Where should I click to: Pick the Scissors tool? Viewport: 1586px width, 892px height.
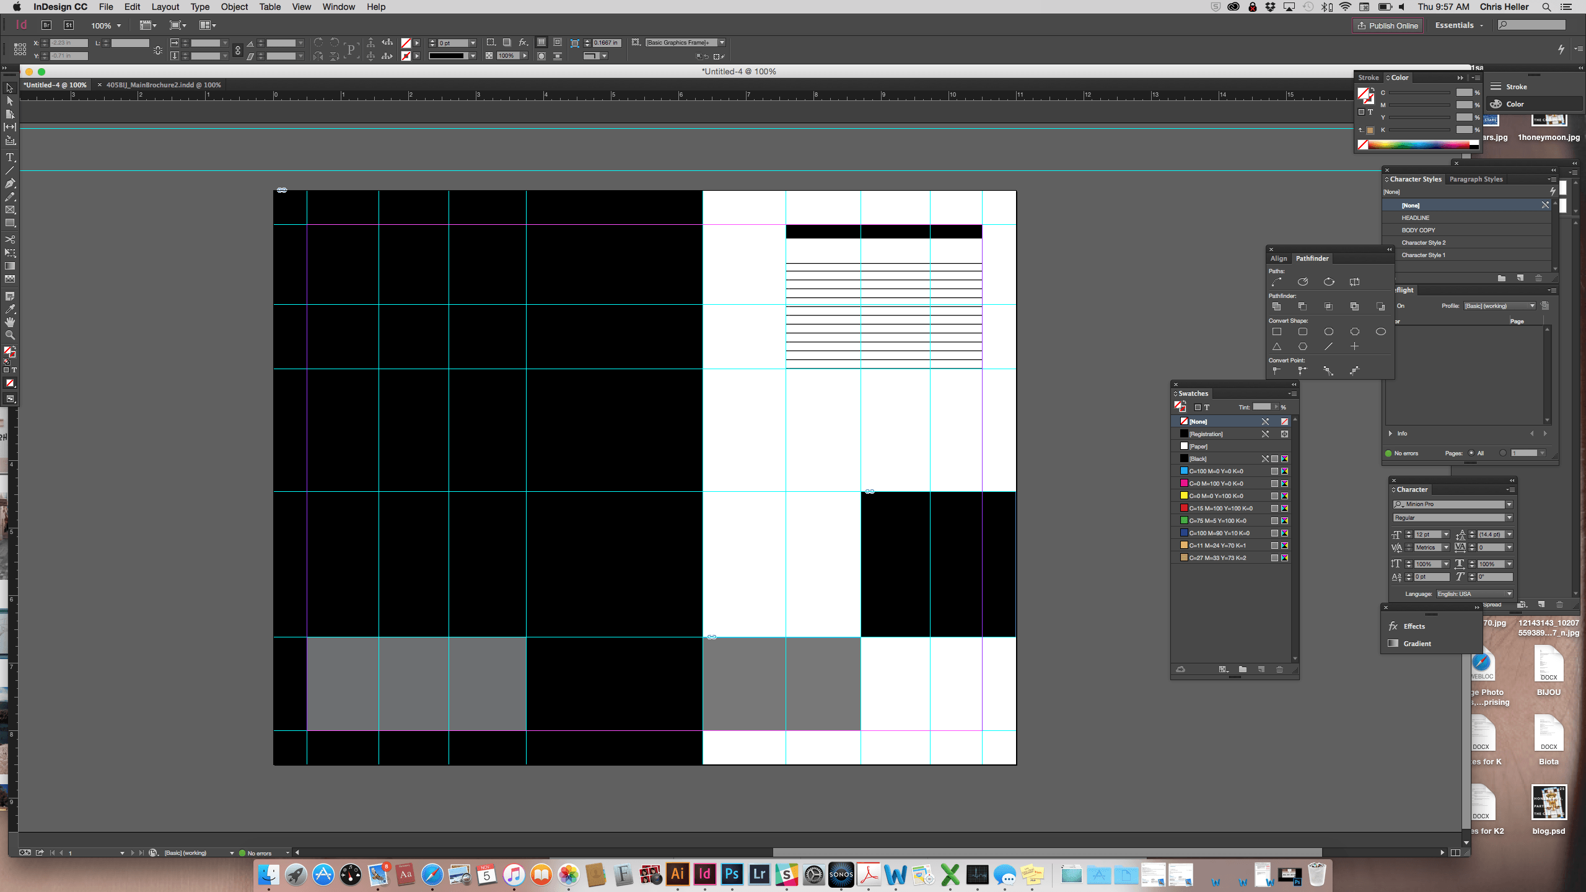10,239
